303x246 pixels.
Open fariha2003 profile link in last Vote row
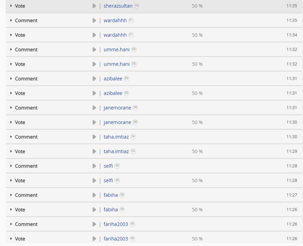[116, 239]
